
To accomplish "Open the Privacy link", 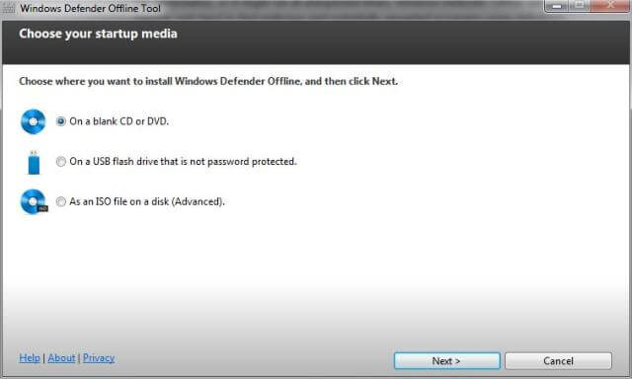I will 99,357.
